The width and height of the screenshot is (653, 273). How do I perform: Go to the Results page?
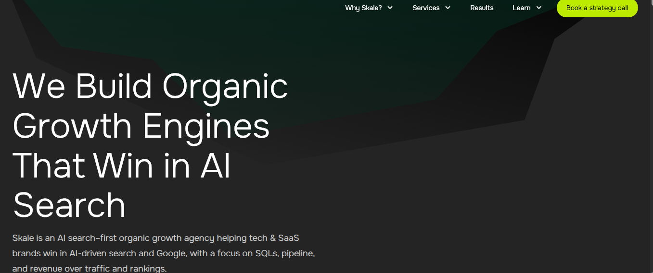pos(482,8)
